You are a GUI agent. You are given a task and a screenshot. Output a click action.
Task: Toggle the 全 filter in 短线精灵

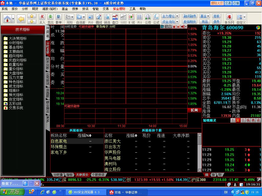click(x=238, y=120)
